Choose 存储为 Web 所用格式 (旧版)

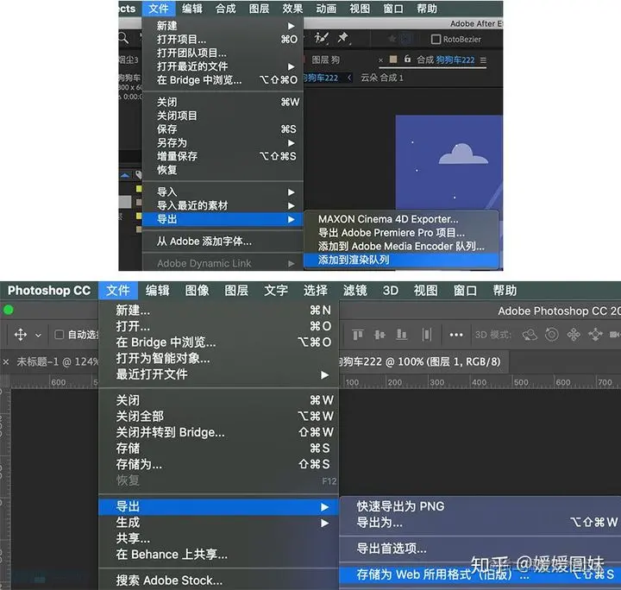pos(480,574)
